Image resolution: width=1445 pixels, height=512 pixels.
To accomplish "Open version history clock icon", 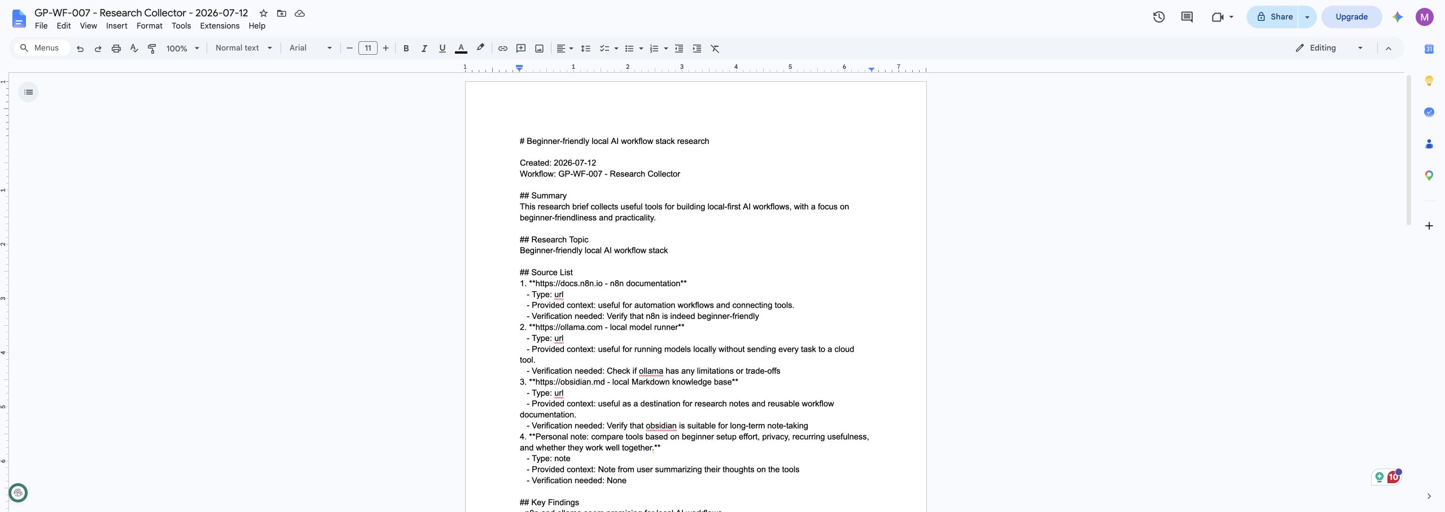I will [1159, 17].
